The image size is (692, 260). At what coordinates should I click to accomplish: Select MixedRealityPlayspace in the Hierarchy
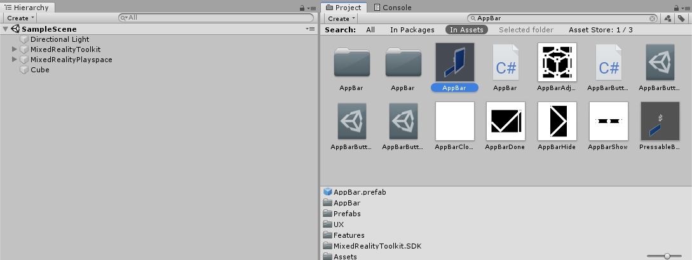coord(71,60)
